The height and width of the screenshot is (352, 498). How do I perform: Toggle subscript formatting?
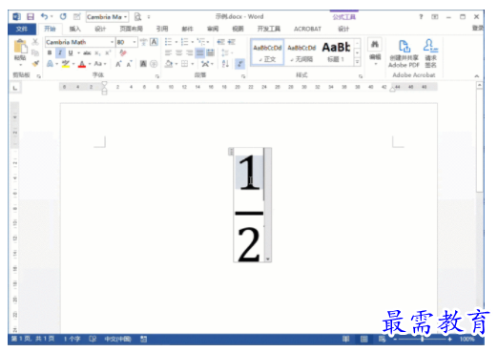pyautogui.click(x=97, y=52)
